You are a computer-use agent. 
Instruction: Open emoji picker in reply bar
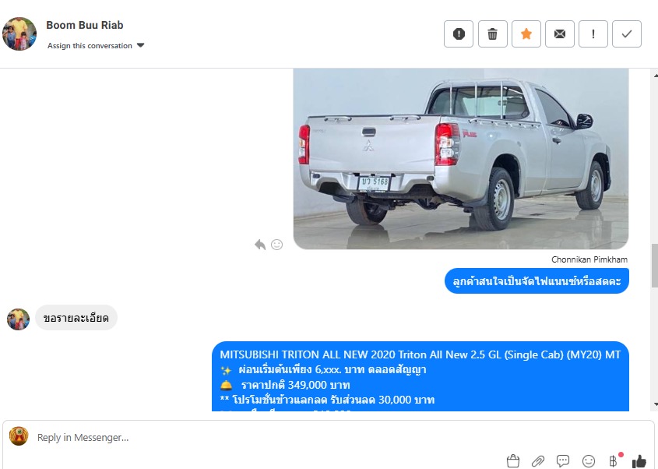point(589,461)
